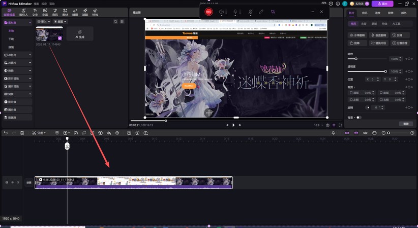Toggle the 背景 background switch
Viewport: 418px width, 228px height.
click(359, 118)
